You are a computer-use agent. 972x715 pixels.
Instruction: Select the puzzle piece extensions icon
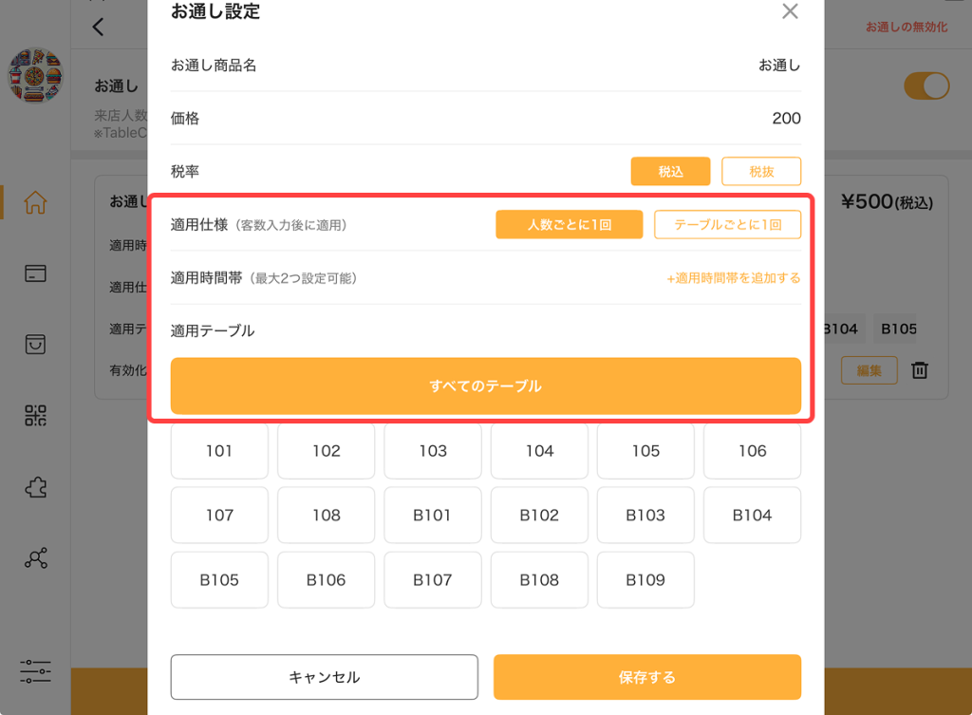coord(35,487)
